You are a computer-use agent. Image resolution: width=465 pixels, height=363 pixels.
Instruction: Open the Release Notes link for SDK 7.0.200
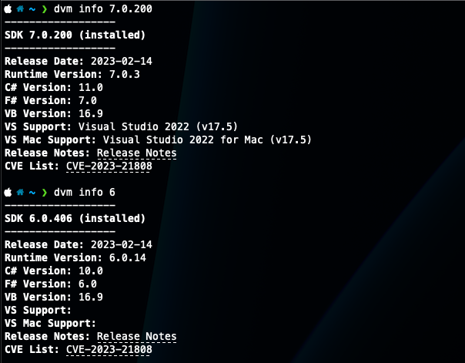coord(137,153)
